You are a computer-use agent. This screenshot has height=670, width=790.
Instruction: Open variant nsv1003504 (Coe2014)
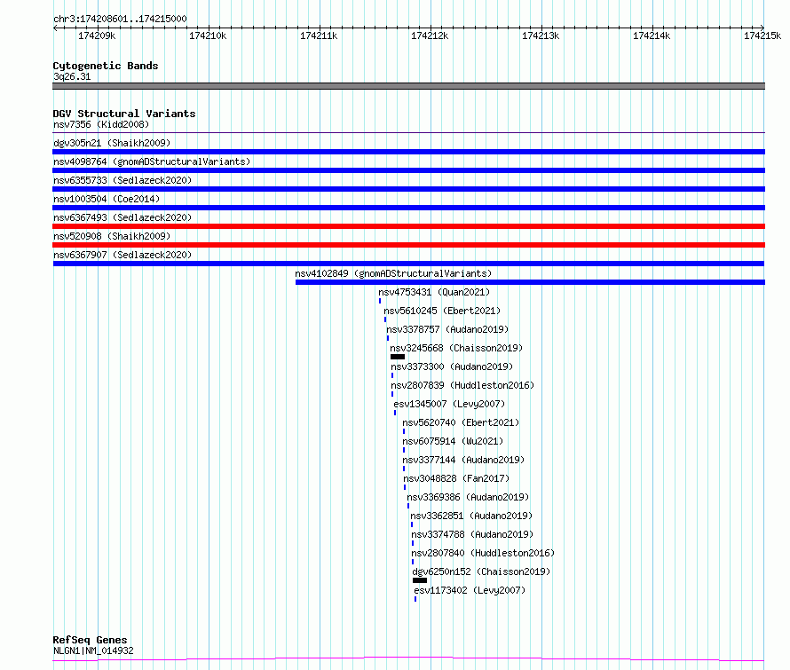coord(107,199)
